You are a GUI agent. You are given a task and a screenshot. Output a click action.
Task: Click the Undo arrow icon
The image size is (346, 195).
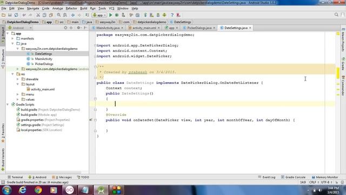click(x=24, y=15)
